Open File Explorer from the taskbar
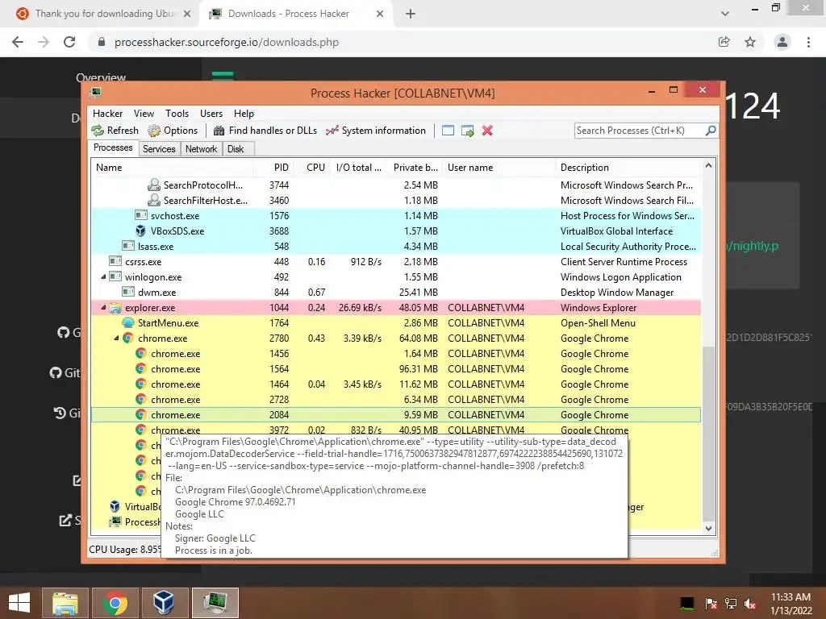Viewport: 826px width, 619px height. (65, 603)
